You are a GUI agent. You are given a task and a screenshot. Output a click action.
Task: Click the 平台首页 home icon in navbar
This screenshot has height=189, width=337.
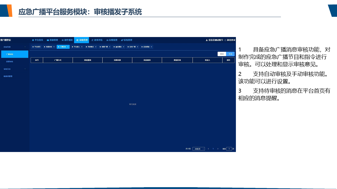point(33,40)
